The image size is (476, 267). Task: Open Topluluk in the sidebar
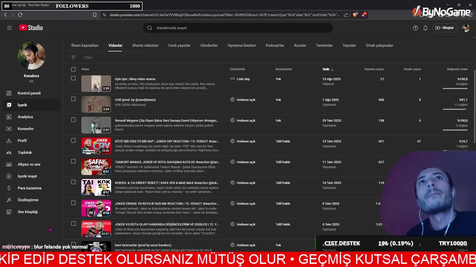tap(31, 152)
